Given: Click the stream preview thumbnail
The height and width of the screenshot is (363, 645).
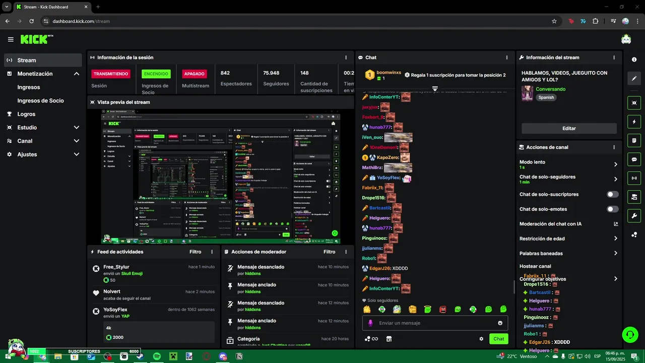Looking at the screenshot, I should [x=221, y=176].
